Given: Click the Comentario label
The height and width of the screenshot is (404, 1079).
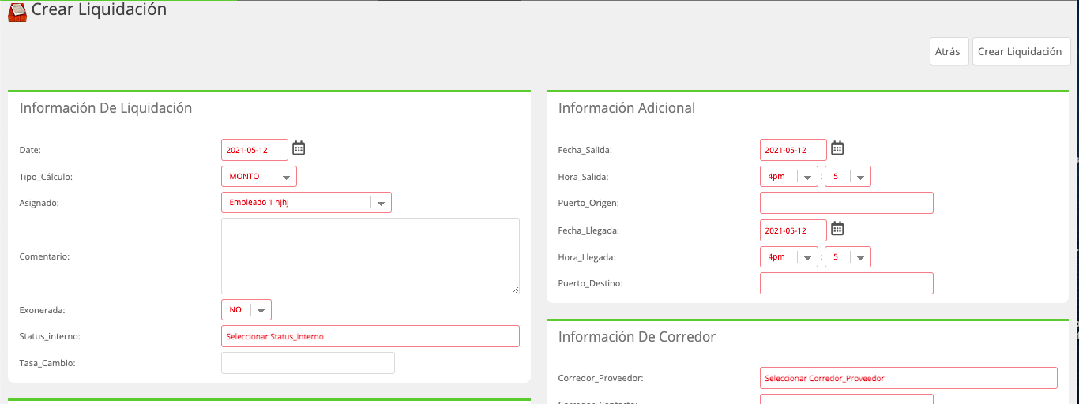Looking at the screenshot, I should coord(44,256).
